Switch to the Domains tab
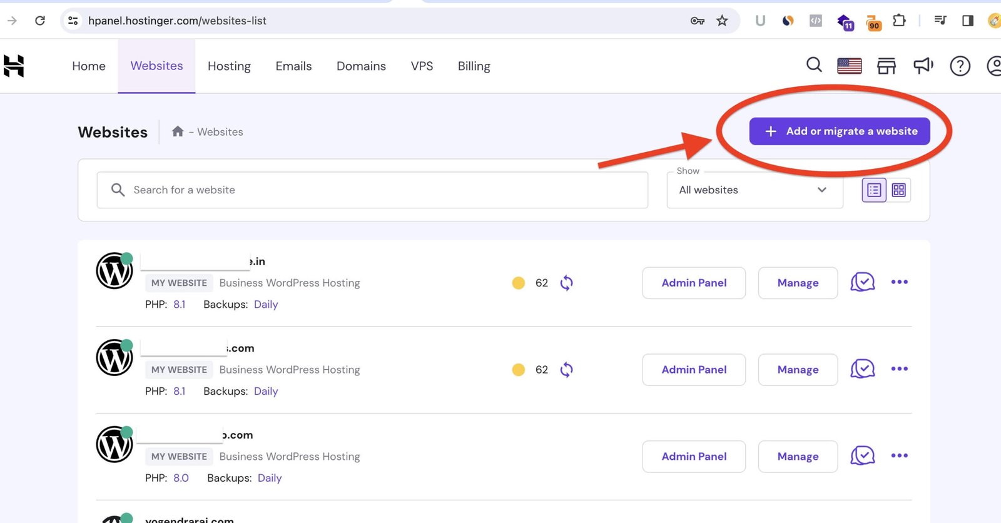The image size is (1001, 523). 361,66
